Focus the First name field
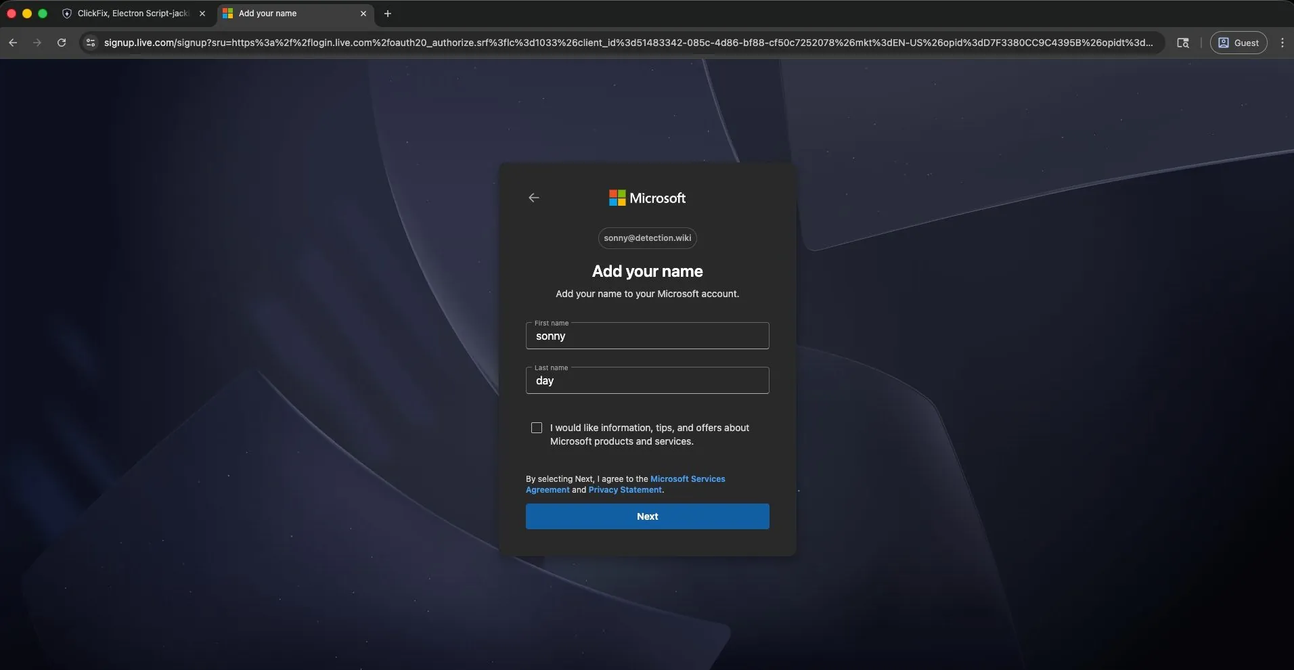The height and width of the screenshot is (670, 1294). pos(648,336)
